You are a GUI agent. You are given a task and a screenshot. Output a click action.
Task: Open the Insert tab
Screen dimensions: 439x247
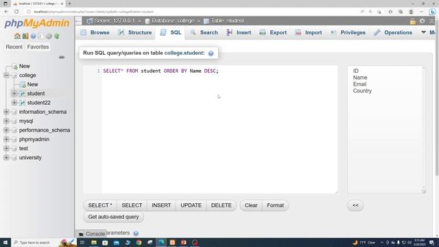(239, 32)
